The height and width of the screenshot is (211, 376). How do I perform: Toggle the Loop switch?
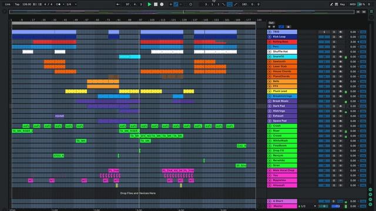230,4
